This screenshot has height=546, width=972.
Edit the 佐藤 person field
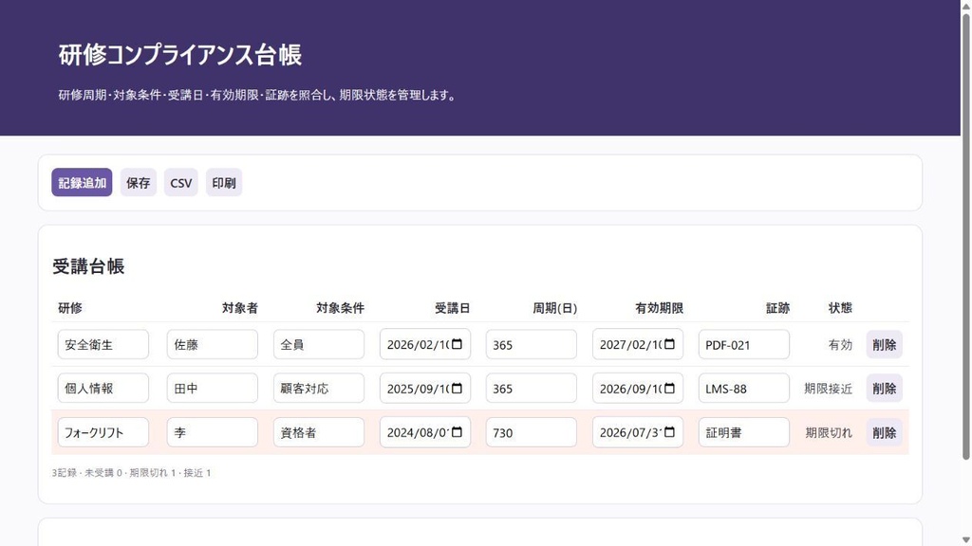pyautogui.click(x=212, y=345)
